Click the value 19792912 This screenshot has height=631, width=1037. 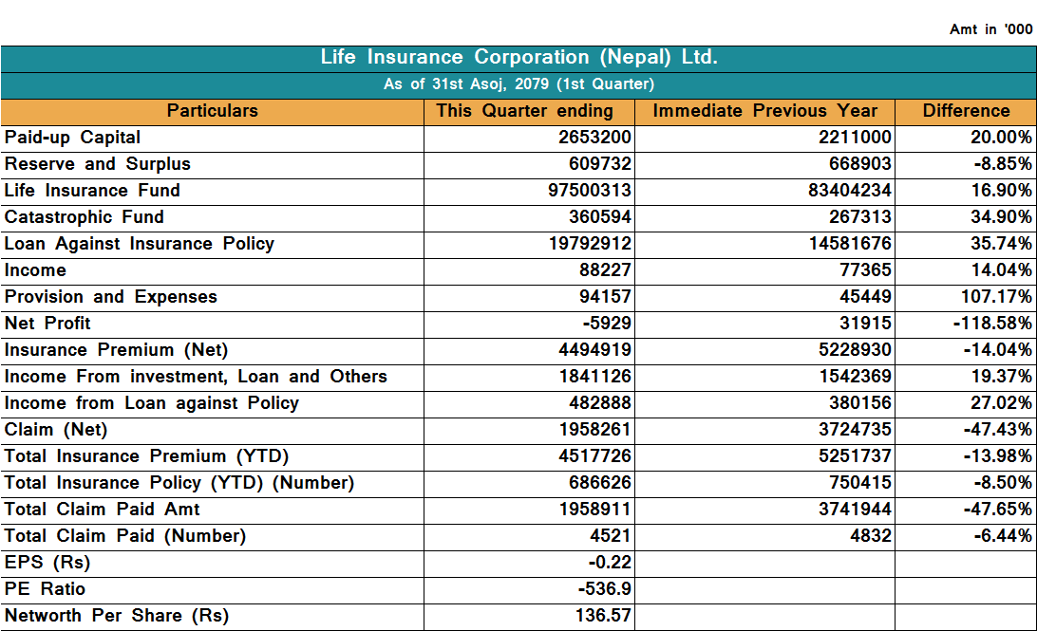coord(590,244)
